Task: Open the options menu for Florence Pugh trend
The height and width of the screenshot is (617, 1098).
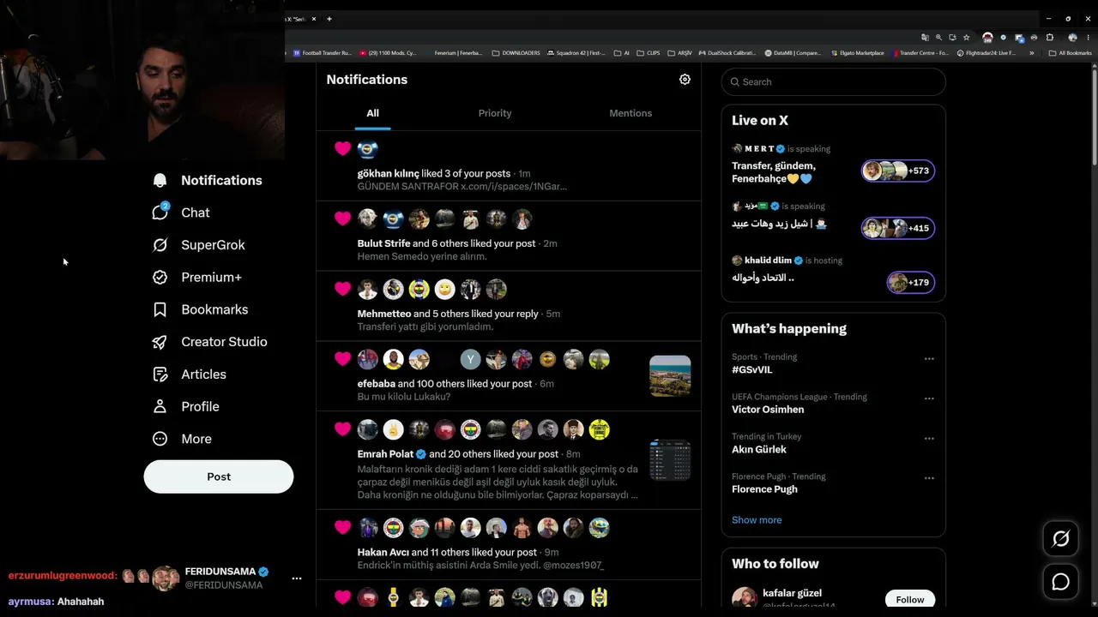Action: pyautogui.click(x=929, y=478)
